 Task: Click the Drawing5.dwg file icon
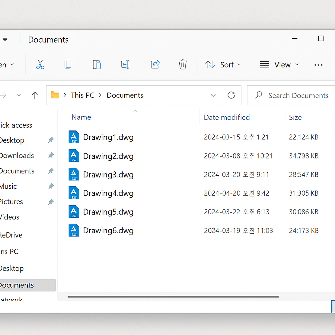coord(74,212)
